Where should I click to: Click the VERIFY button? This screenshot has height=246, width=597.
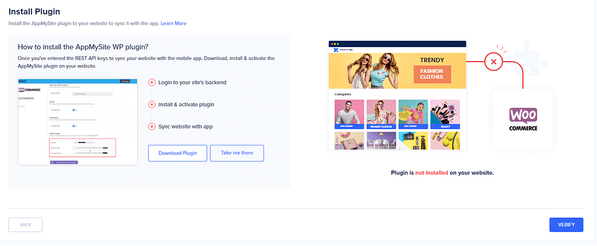(566, 224)
